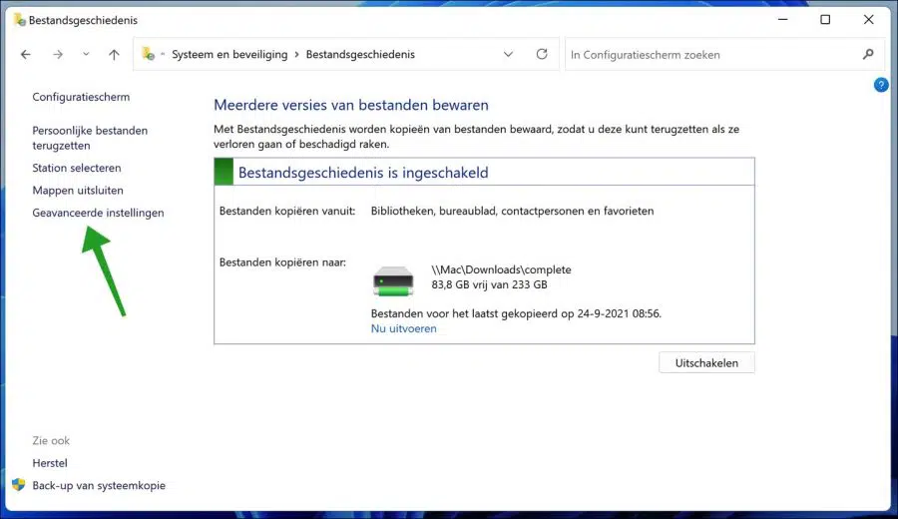Click the search magnifier icon
This screenshot has height=519, width=898.
click(x=868, y=55)
